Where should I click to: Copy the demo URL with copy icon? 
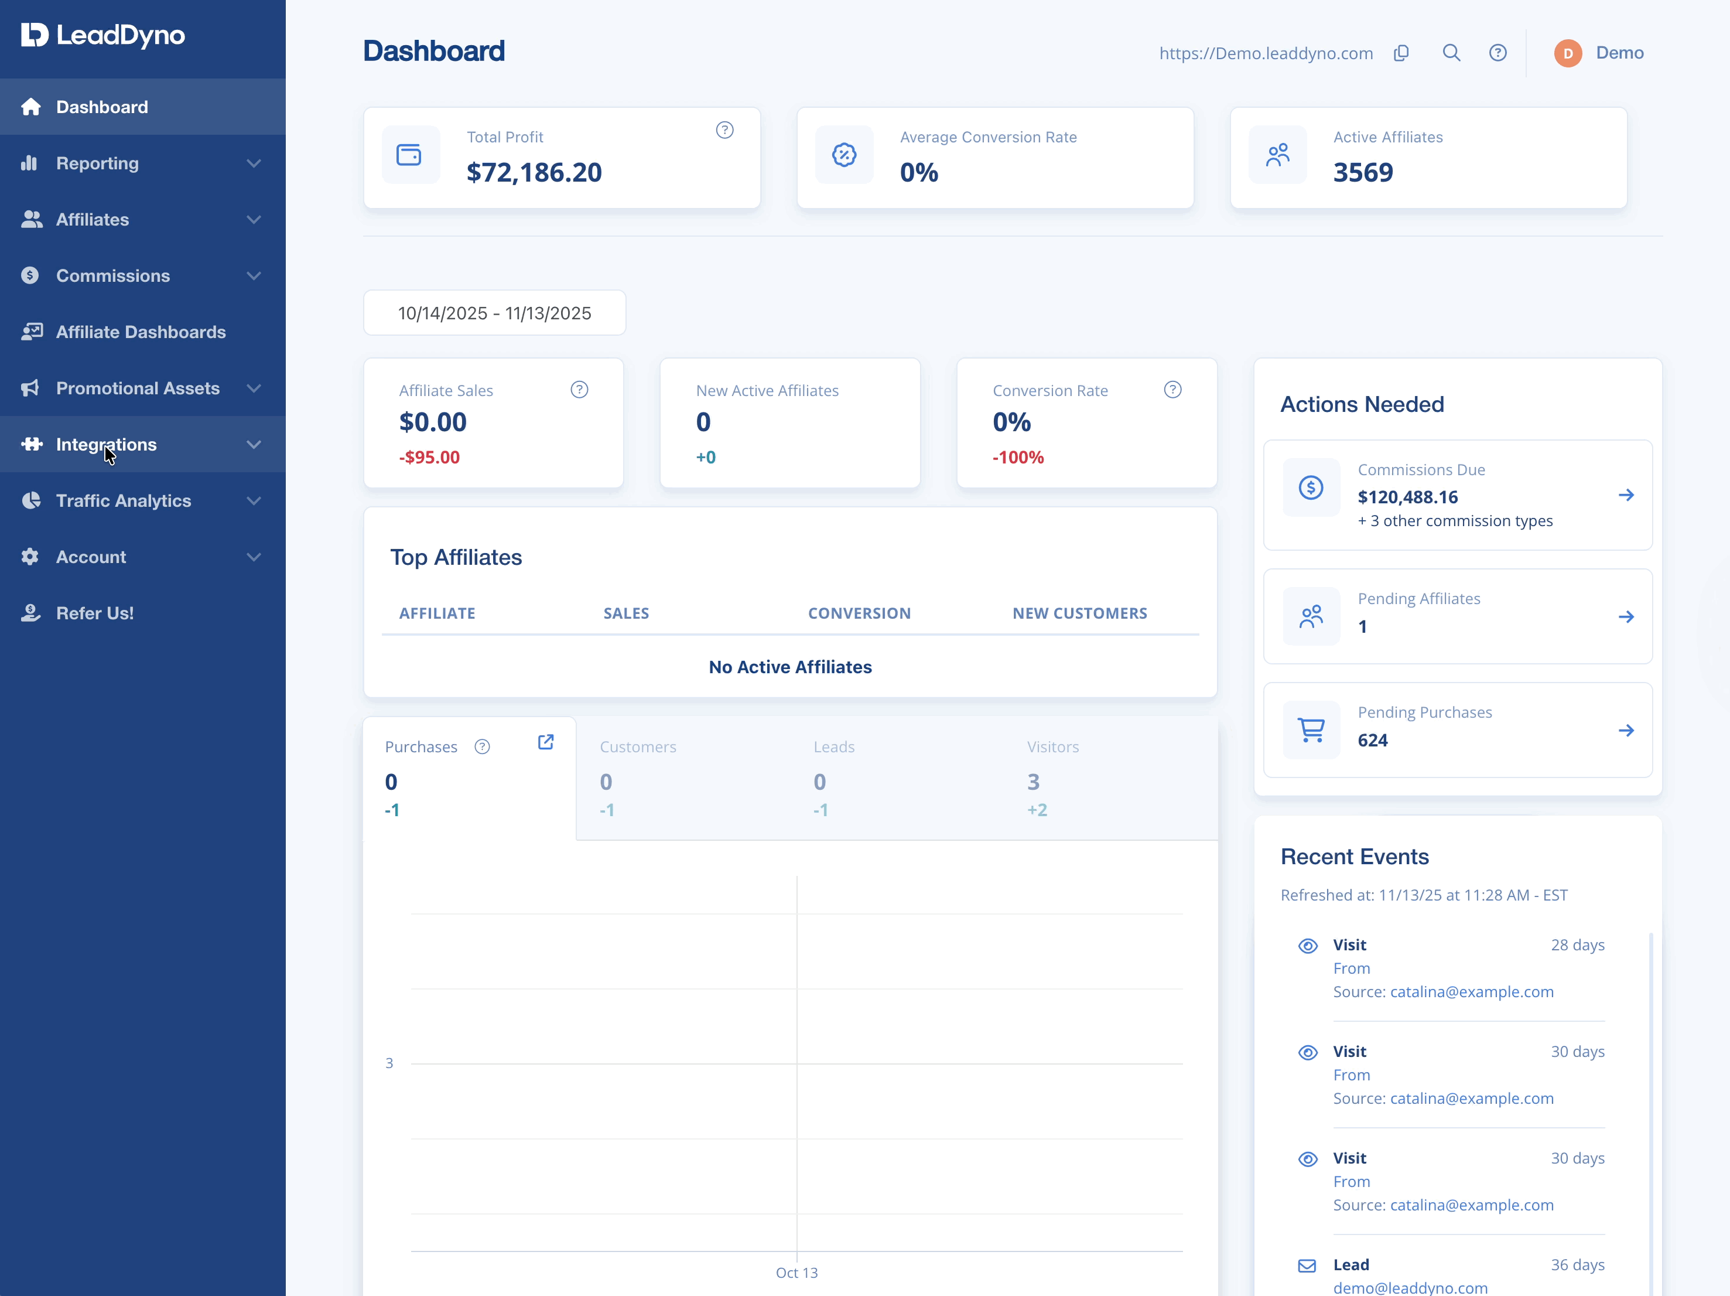tap(1401, 52)
